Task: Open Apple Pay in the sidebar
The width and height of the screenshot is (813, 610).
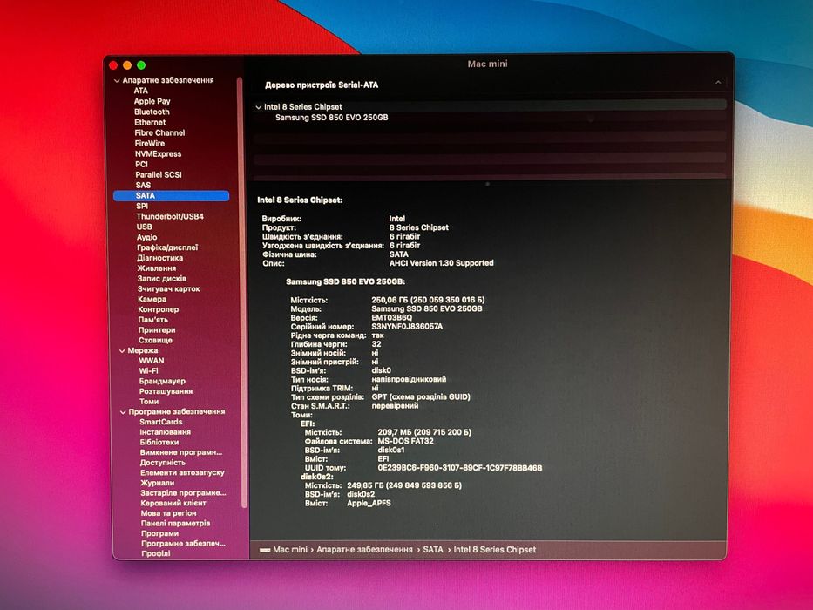Action: click(152, 101)
